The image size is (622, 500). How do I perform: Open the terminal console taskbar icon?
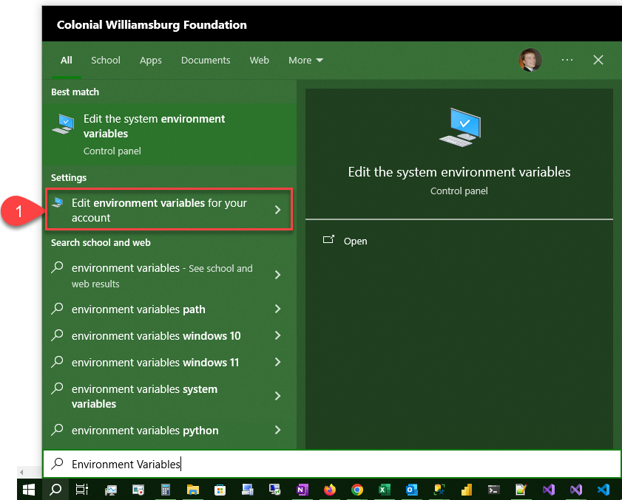click(494, 490)
